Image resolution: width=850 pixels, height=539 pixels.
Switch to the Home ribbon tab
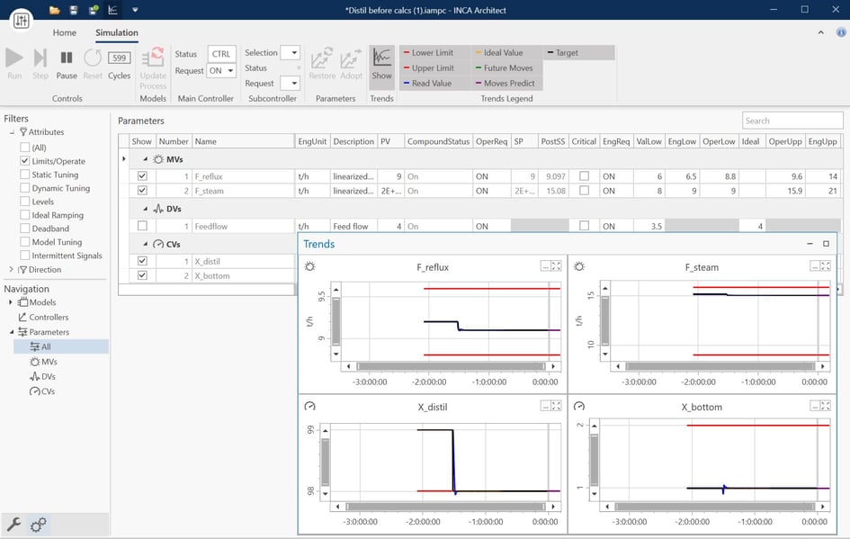[x=64, y=32]
